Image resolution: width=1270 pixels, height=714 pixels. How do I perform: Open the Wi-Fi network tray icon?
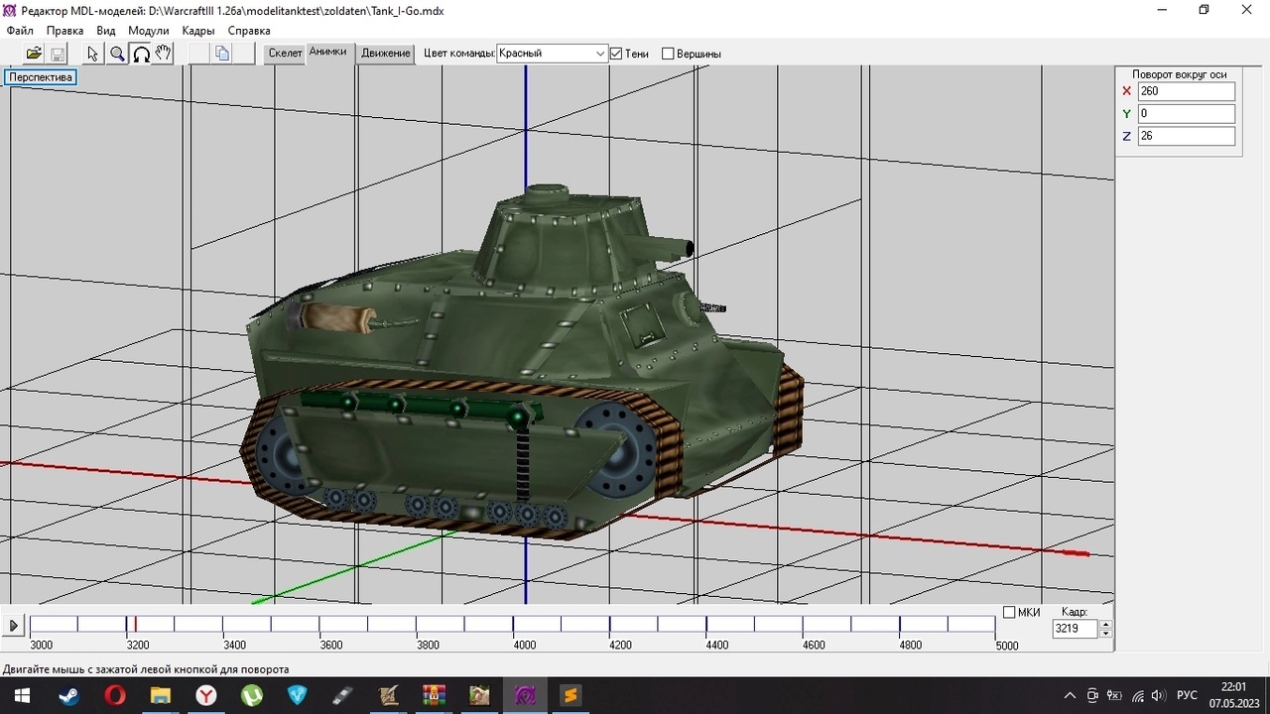pos(1137,695)
